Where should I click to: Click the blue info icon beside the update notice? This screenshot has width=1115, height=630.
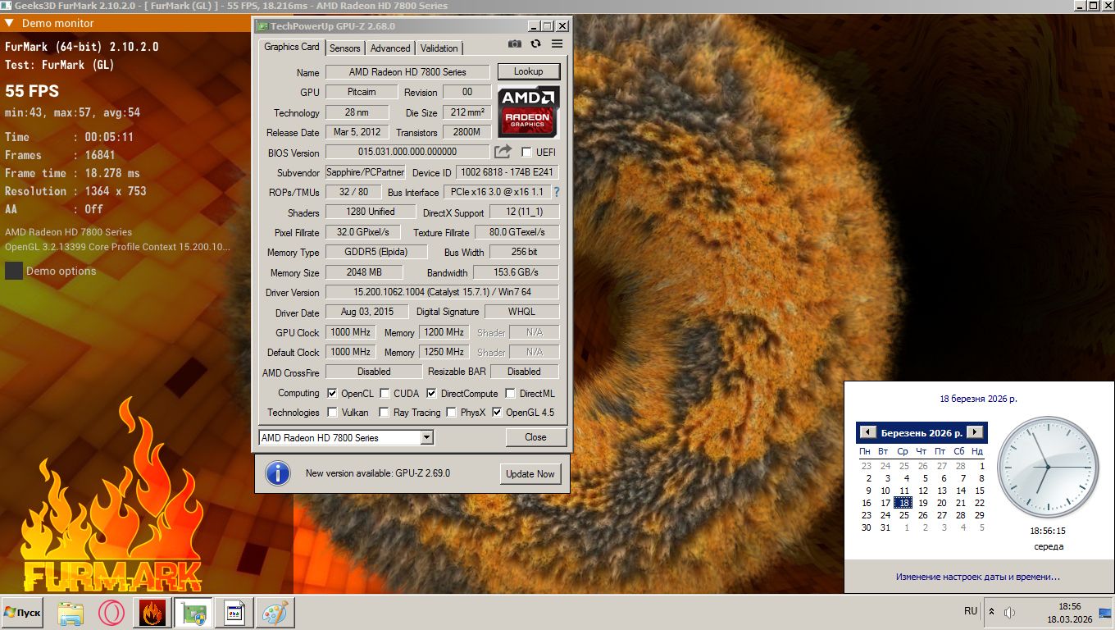278,473
